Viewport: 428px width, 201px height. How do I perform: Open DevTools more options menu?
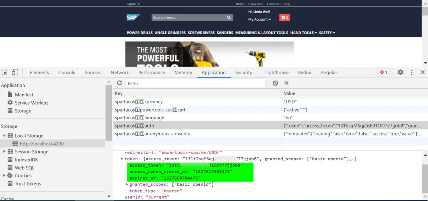(x=412, y=72)
